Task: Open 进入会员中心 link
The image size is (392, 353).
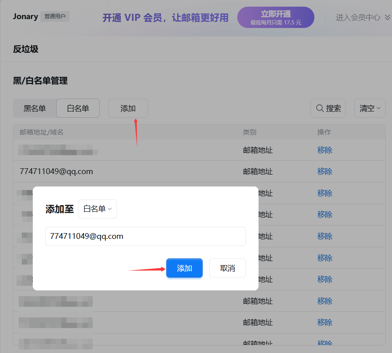Action: pos(358,17)
